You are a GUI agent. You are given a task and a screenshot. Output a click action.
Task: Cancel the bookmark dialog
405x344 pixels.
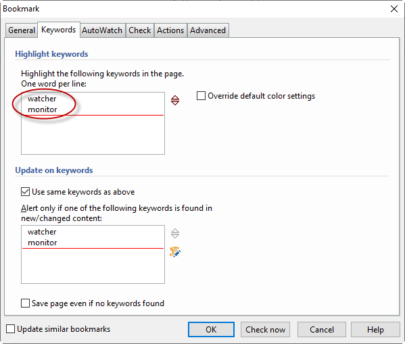tap(322, 330)
